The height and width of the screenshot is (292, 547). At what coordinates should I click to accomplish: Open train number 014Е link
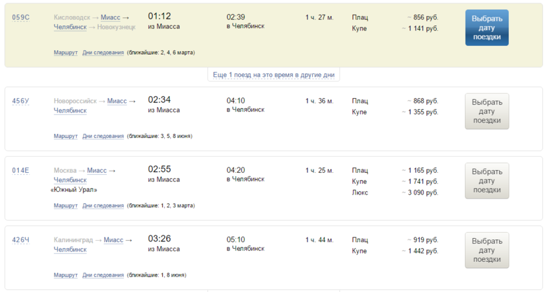point(21,171)
